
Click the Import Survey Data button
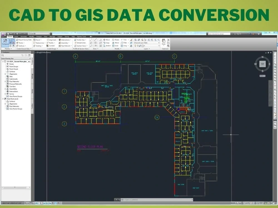(24, 40)
